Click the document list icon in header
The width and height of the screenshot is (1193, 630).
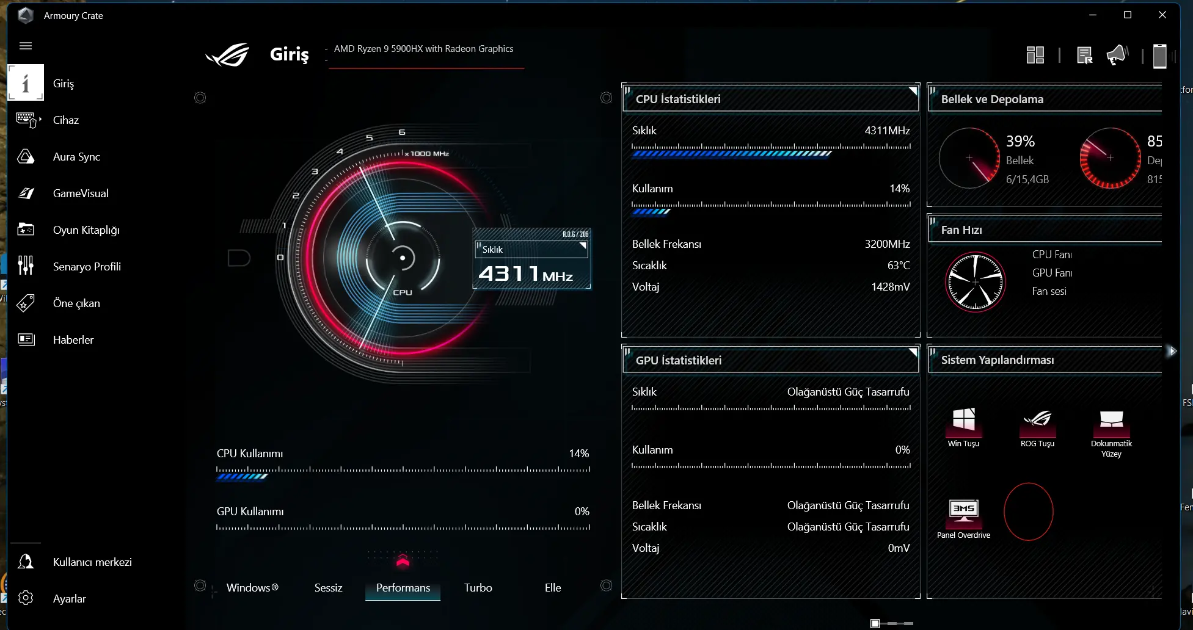click(1085, 55)
